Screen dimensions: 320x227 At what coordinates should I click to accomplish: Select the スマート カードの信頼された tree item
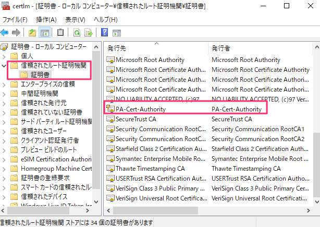pos(56,187)
